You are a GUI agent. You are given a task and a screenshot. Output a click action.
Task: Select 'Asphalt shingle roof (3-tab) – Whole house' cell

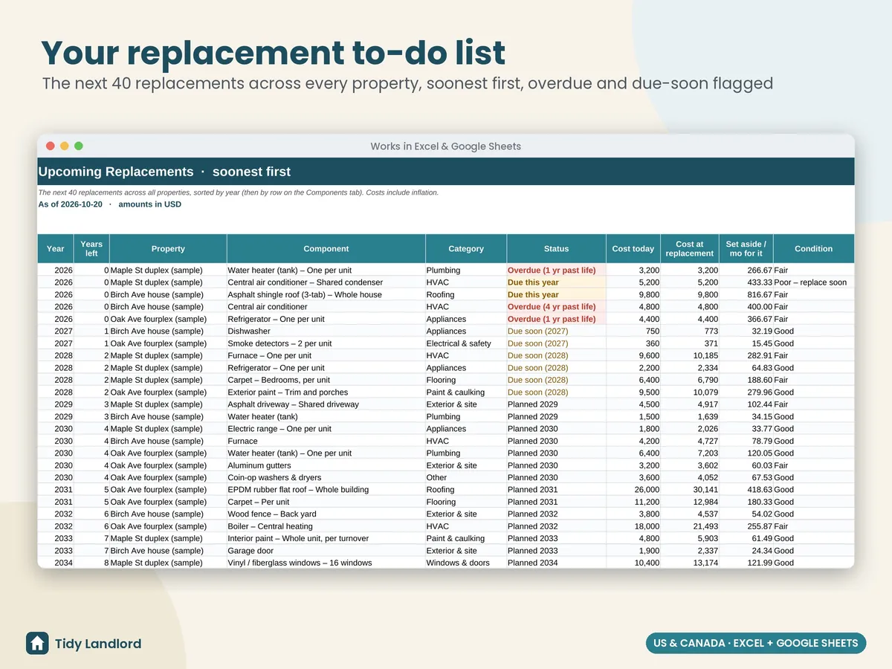point(326,295)
